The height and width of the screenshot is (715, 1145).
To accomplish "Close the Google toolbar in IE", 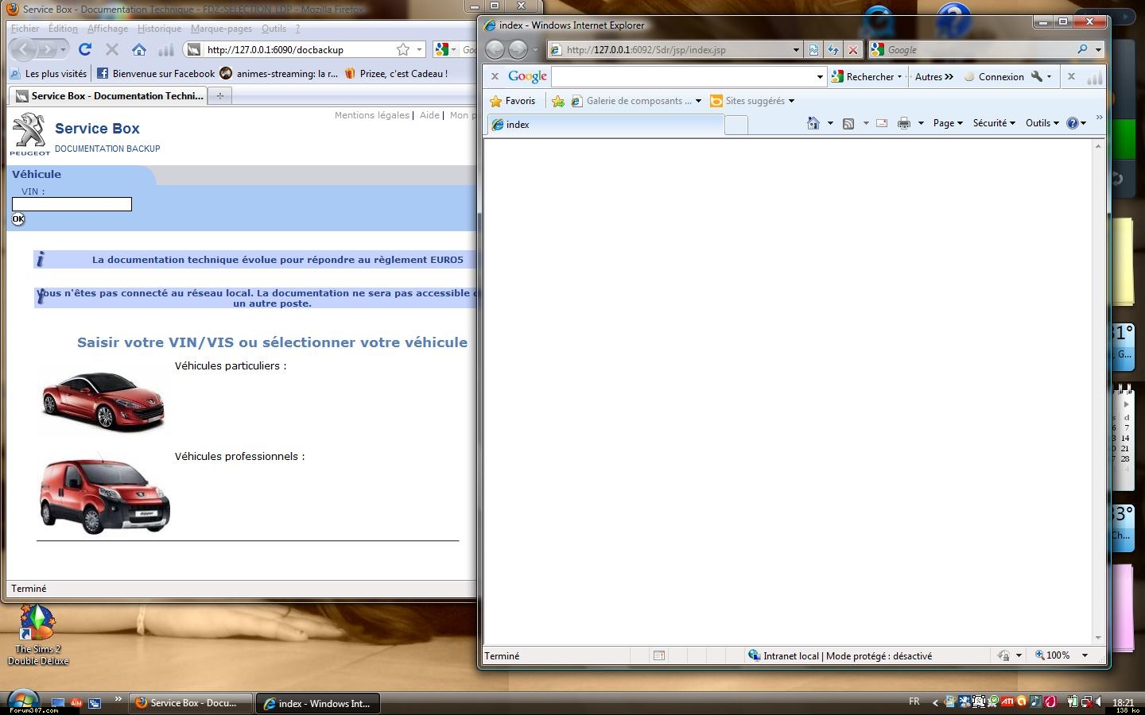I will click(495, 76).
